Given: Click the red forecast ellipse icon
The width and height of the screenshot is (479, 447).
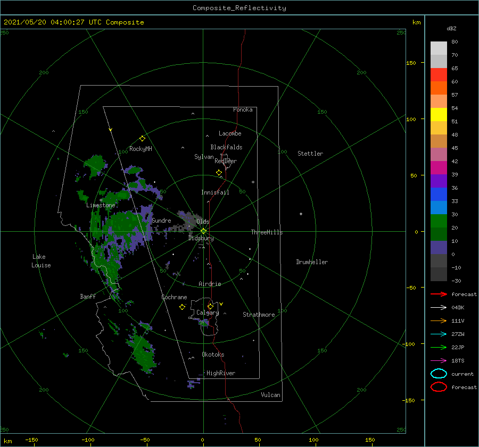Looking at the screenshot, I should pos(439,387).
